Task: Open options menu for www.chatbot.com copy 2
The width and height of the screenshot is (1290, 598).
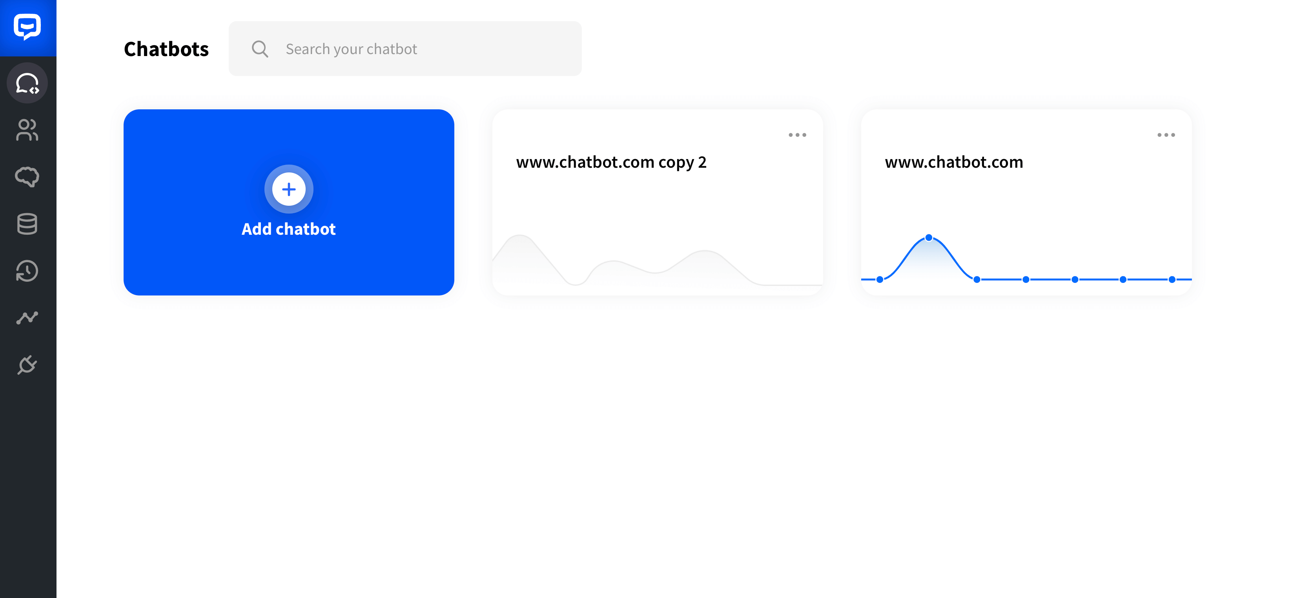Action: coord(797,135)
